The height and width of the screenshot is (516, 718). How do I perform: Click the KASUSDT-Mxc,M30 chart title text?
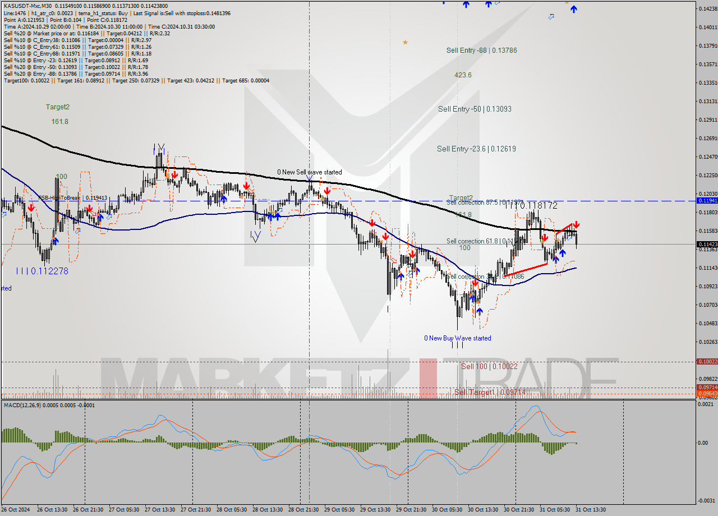point(27,6)
